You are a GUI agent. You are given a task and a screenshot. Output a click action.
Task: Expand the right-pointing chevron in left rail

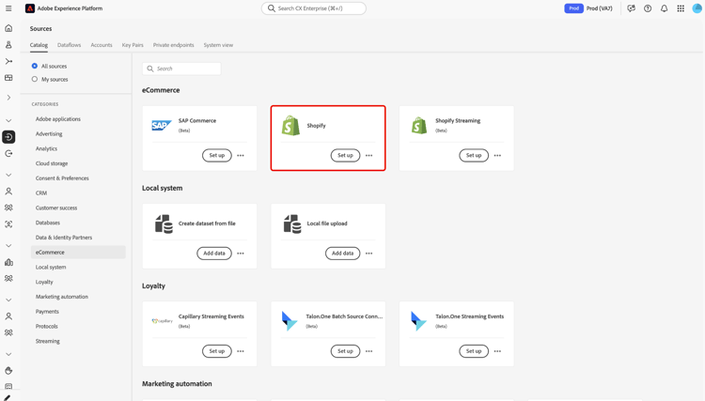pyautogui.click(x=8, y=98)
